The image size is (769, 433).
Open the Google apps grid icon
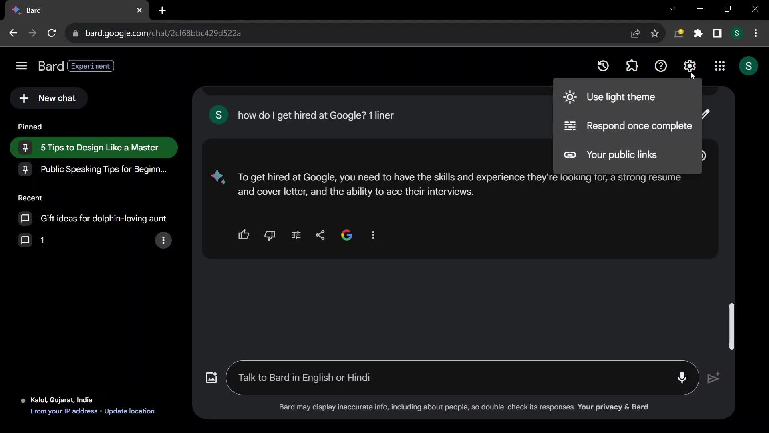coord(720,66)
